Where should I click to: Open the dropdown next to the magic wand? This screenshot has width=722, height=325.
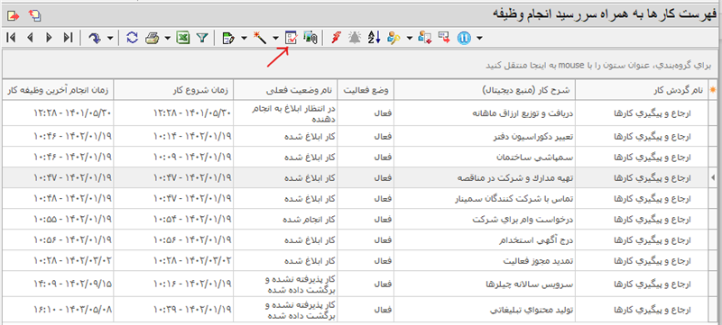coord(275,38)
